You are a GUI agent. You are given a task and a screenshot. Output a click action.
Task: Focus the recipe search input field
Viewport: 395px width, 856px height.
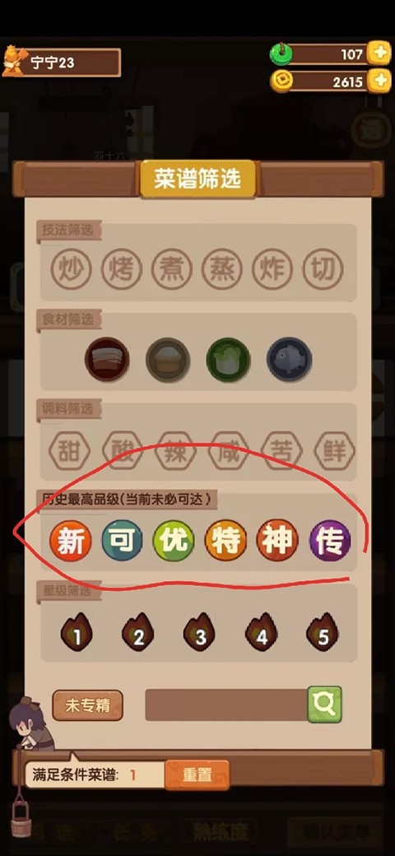226,705
